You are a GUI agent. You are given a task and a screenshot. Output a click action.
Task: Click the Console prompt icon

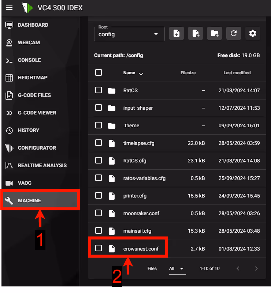tap(9, 61)
